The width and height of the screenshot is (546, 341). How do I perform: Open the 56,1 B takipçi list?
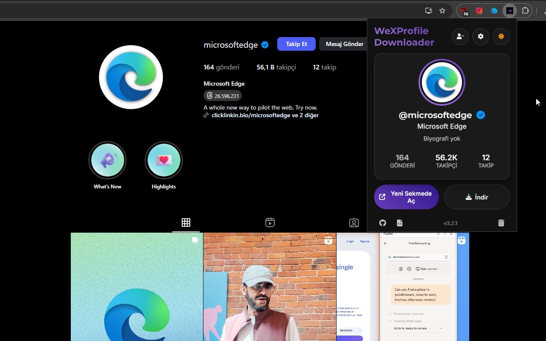(276, 67)
